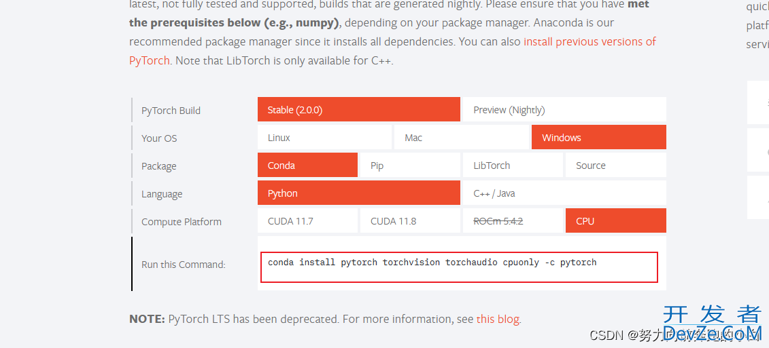This screenshot has width=769, height=348.
Task: Click the Run this Command label
Action: [184, 265]
